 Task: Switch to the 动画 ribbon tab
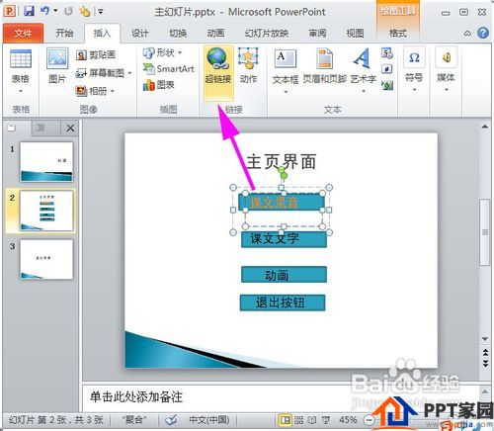click(x=215, y=33)
